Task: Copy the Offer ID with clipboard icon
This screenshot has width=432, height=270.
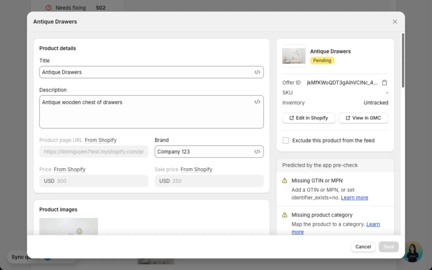Action: pos(385,82)
